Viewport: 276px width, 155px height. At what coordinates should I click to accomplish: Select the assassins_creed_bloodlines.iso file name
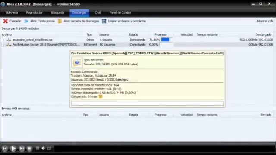(32, 40)
